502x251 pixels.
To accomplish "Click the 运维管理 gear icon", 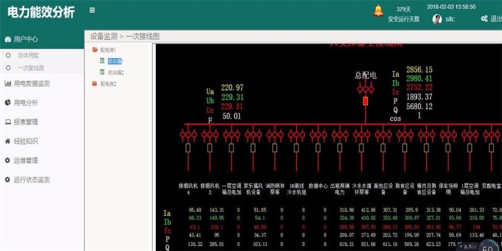I will [x=8, y=161].
